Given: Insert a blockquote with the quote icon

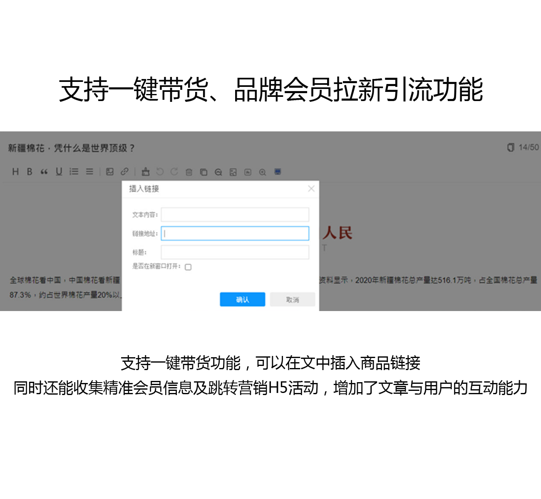Looking at the screenshot, I should [44, 172].
